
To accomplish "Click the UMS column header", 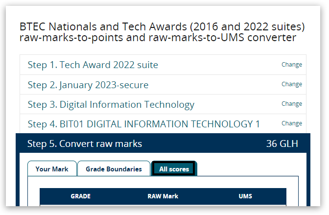I will click(245, 196).
